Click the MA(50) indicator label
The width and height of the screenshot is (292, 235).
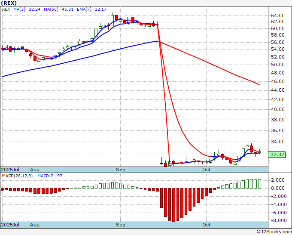click(x=51, y=9)
